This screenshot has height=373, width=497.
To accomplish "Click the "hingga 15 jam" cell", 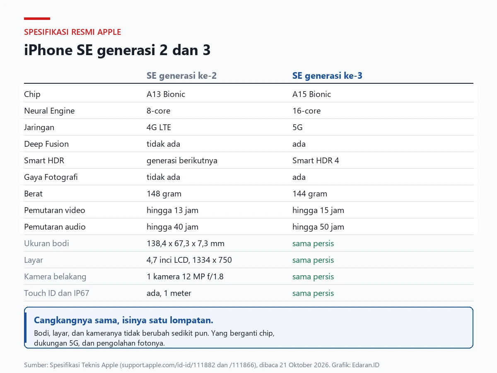I will click(x=318, y=210).
